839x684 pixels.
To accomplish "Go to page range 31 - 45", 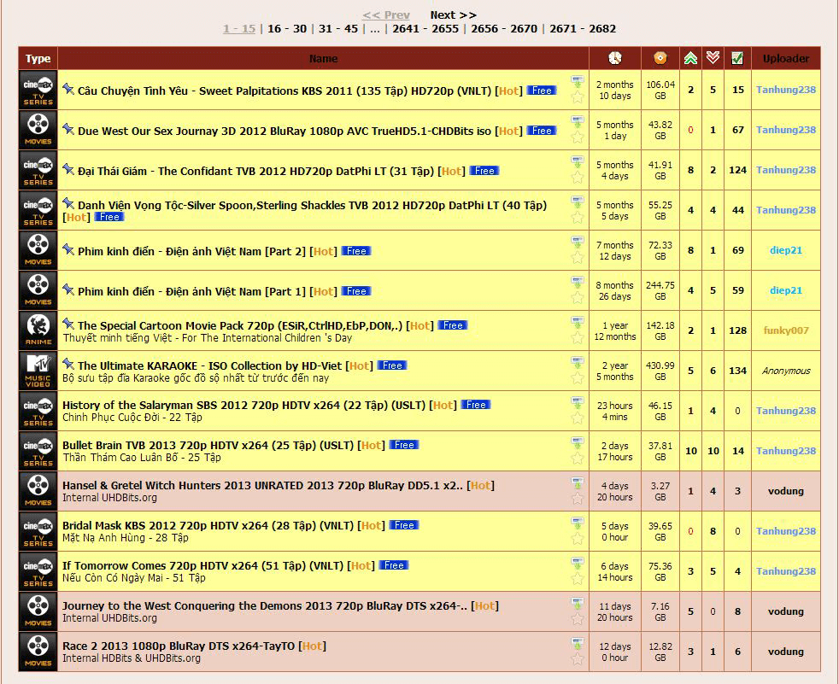I will click(338, 29).
